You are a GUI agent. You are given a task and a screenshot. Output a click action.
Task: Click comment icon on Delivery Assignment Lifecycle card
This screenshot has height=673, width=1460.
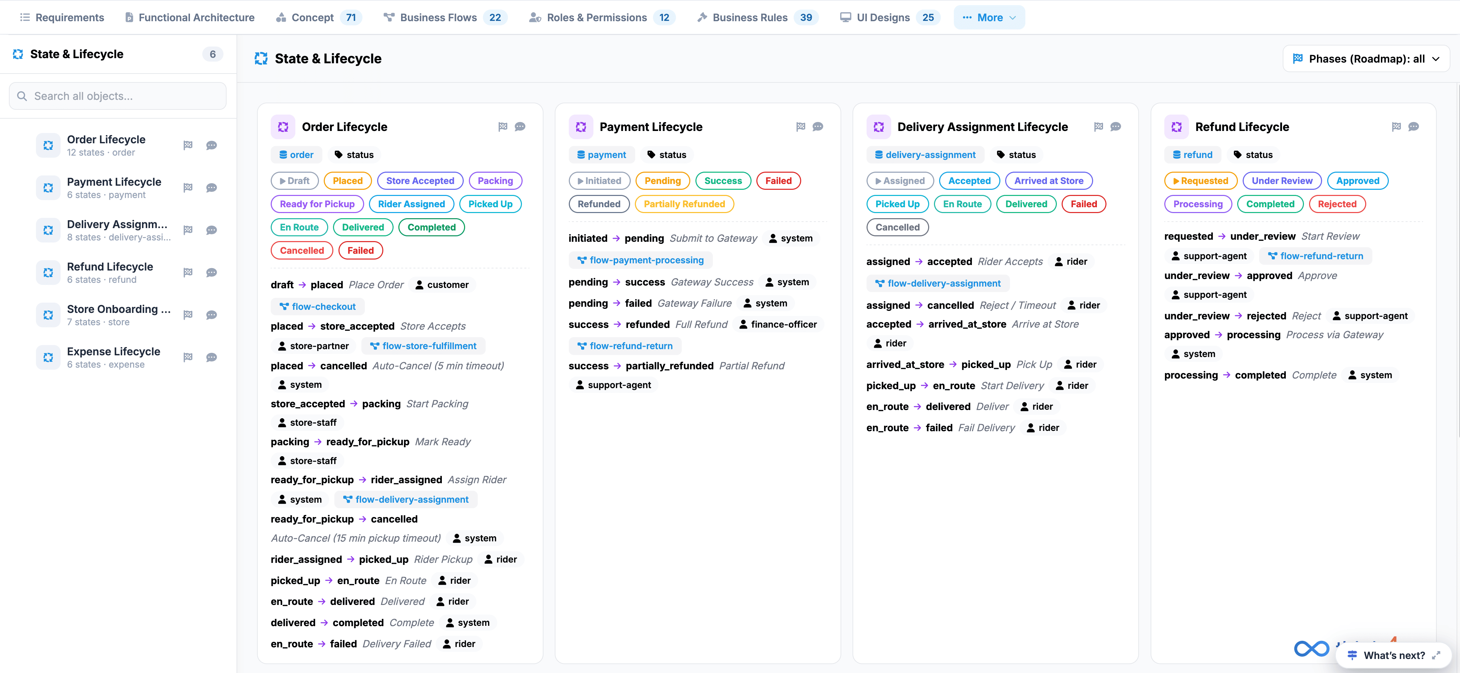point(1115,127)
